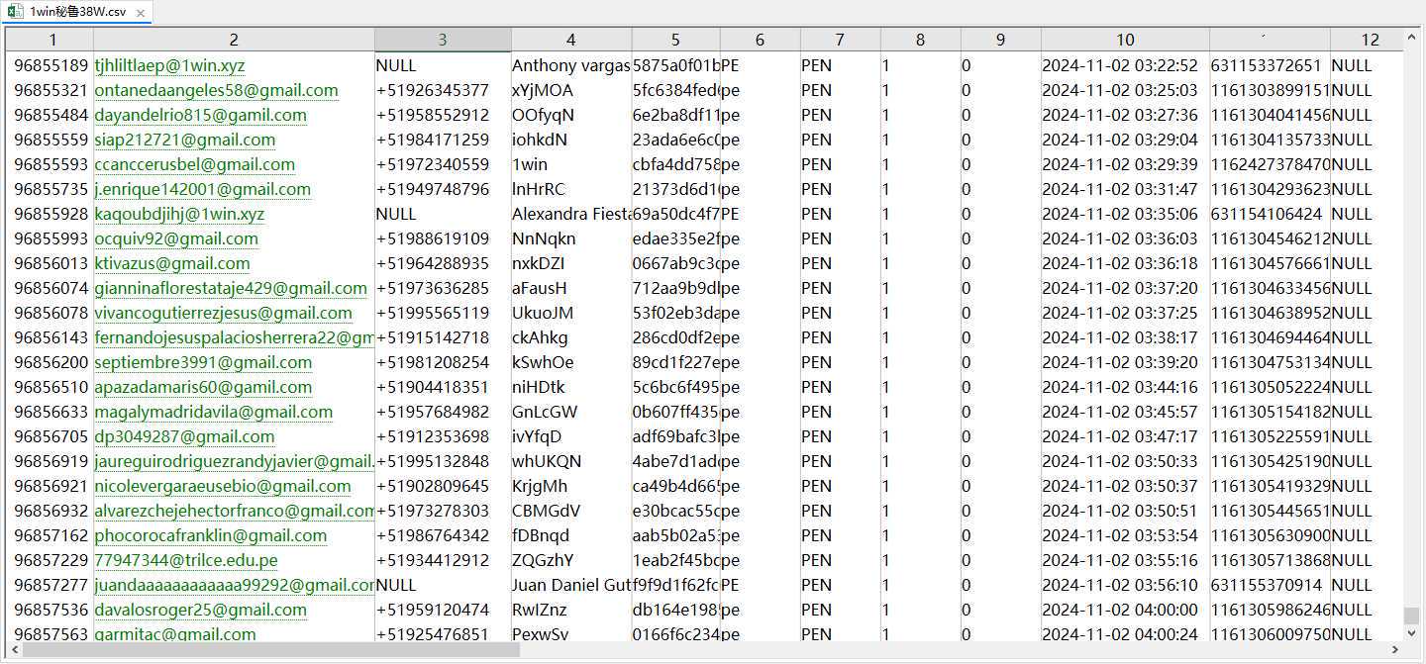Click horizontal scrollbar right arrow
The height and width of the screenshot is (664, 1426).
pos(1396,650)
